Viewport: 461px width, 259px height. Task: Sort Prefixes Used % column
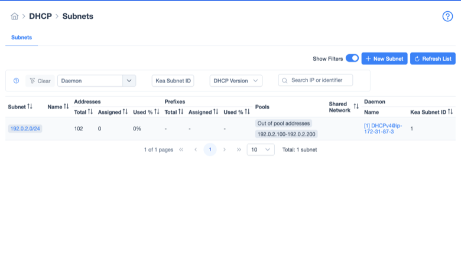pos(247,112)
